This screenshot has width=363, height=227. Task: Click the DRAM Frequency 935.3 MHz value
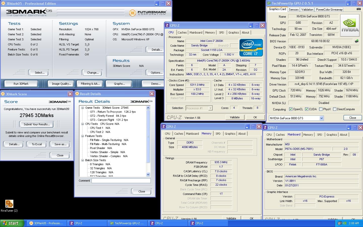221,162
